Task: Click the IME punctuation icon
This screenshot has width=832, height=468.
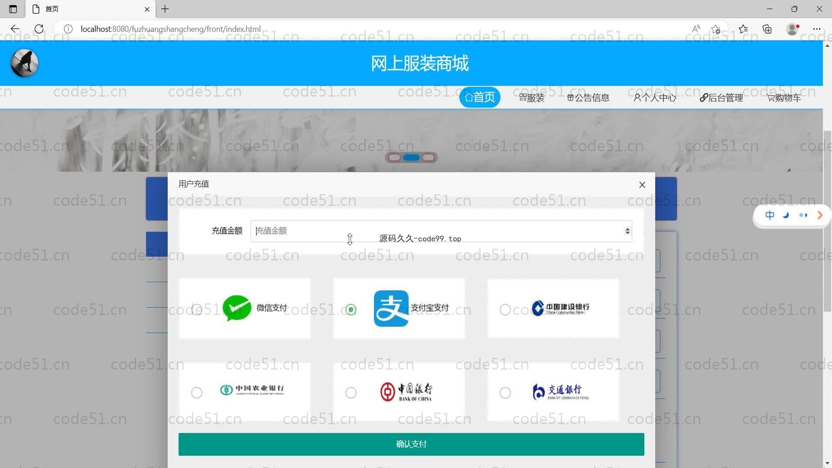Action: click(803, 215)
